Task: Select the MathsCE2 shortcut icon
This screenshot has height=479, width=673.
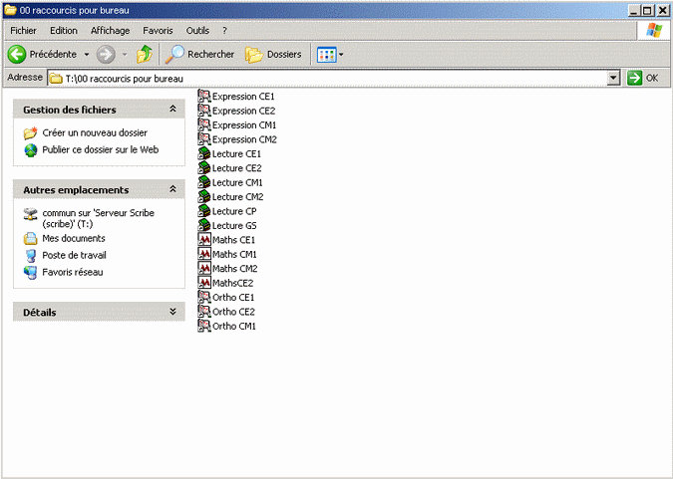Action: point(203,283)
